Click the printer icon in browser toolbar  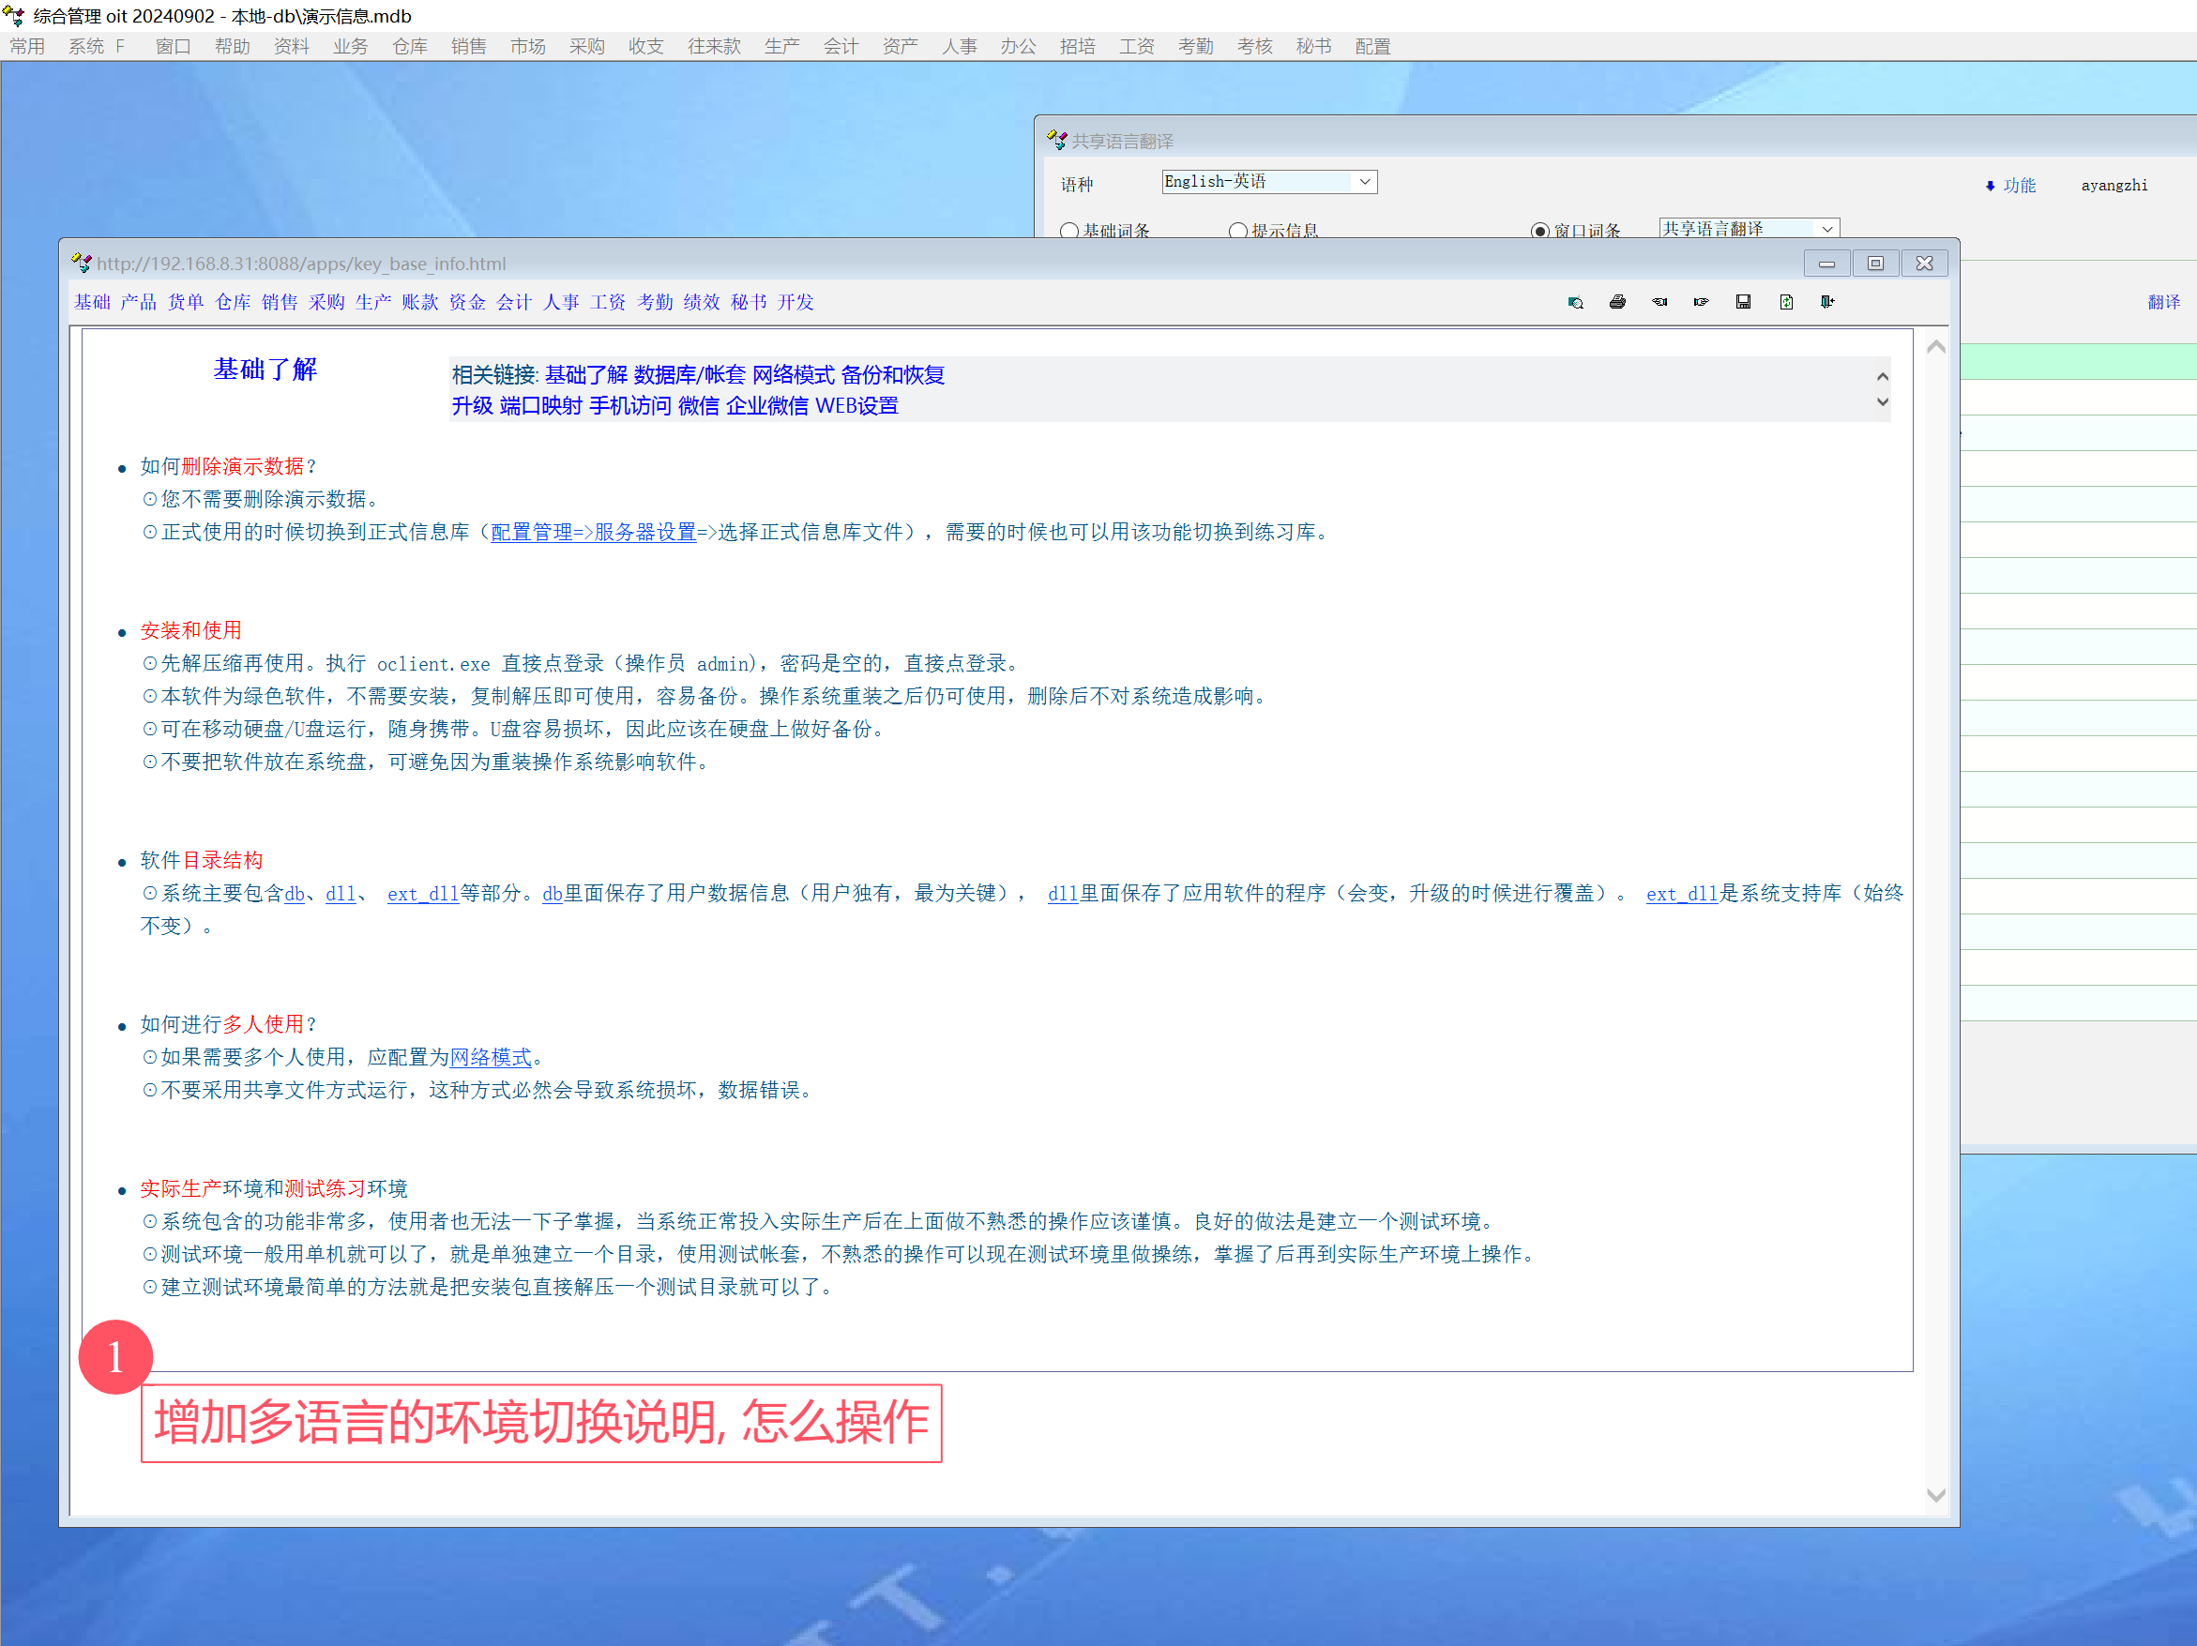tap(1617, 303)
